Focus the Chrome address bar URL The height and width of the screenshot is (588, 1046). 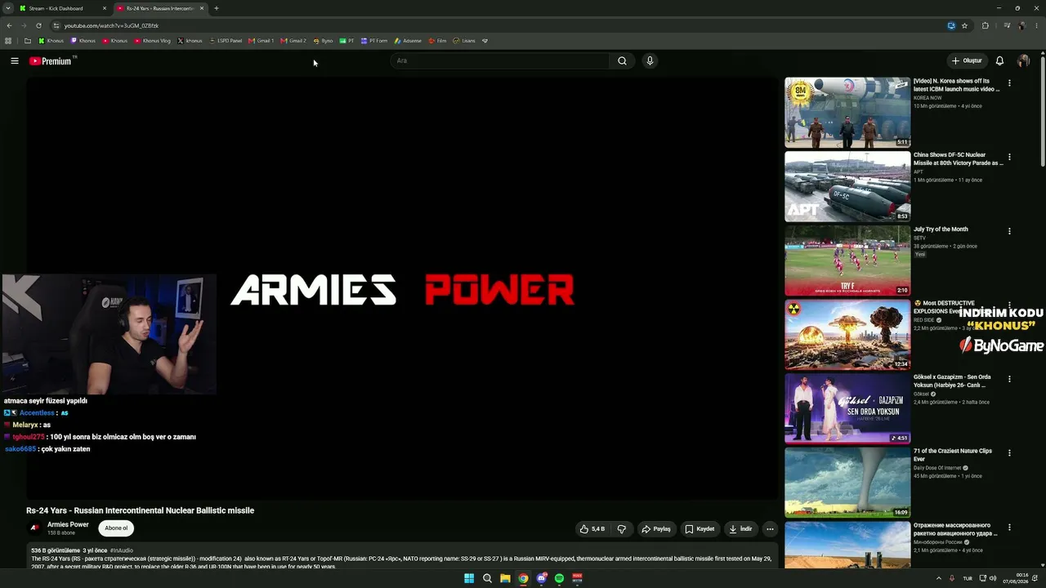(x=111, y=25)
